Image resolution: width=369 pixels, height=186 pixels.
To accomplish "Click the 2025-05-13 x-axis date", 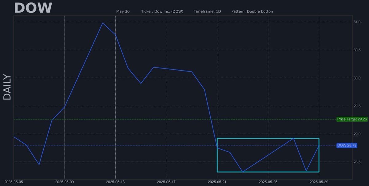I will pos(115,182).
